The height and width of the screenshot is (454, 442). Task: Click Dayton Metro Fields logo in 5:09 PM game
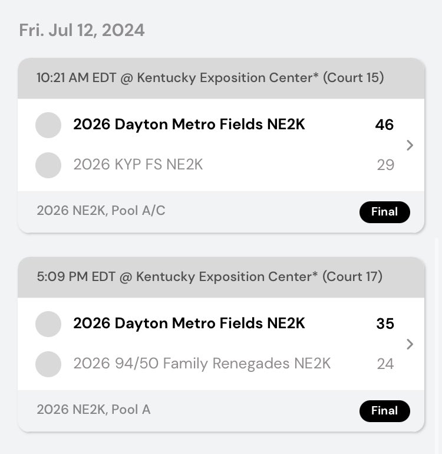(48, 324)
